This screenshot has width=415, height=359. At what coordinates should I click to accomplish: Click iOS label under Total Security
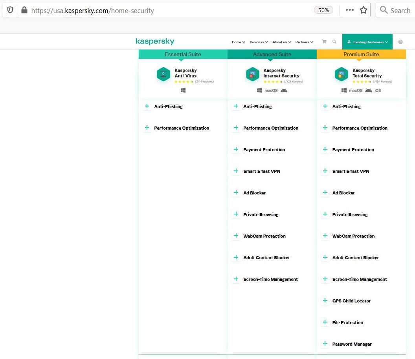378,90
